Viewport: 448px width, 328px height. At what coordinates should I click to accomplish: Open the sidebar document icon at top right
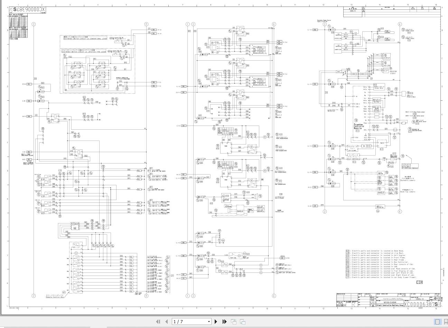click(437, 322)
